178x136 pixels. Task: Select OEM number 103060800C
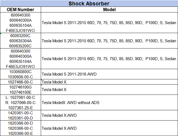(x=20, y=72)
